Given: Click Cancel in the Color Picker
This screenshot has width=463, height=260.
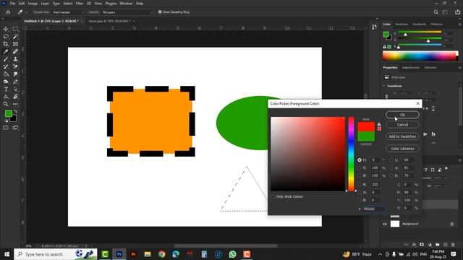Looking at the screenshot, I should pyautogui.click(x=402, y=125).
